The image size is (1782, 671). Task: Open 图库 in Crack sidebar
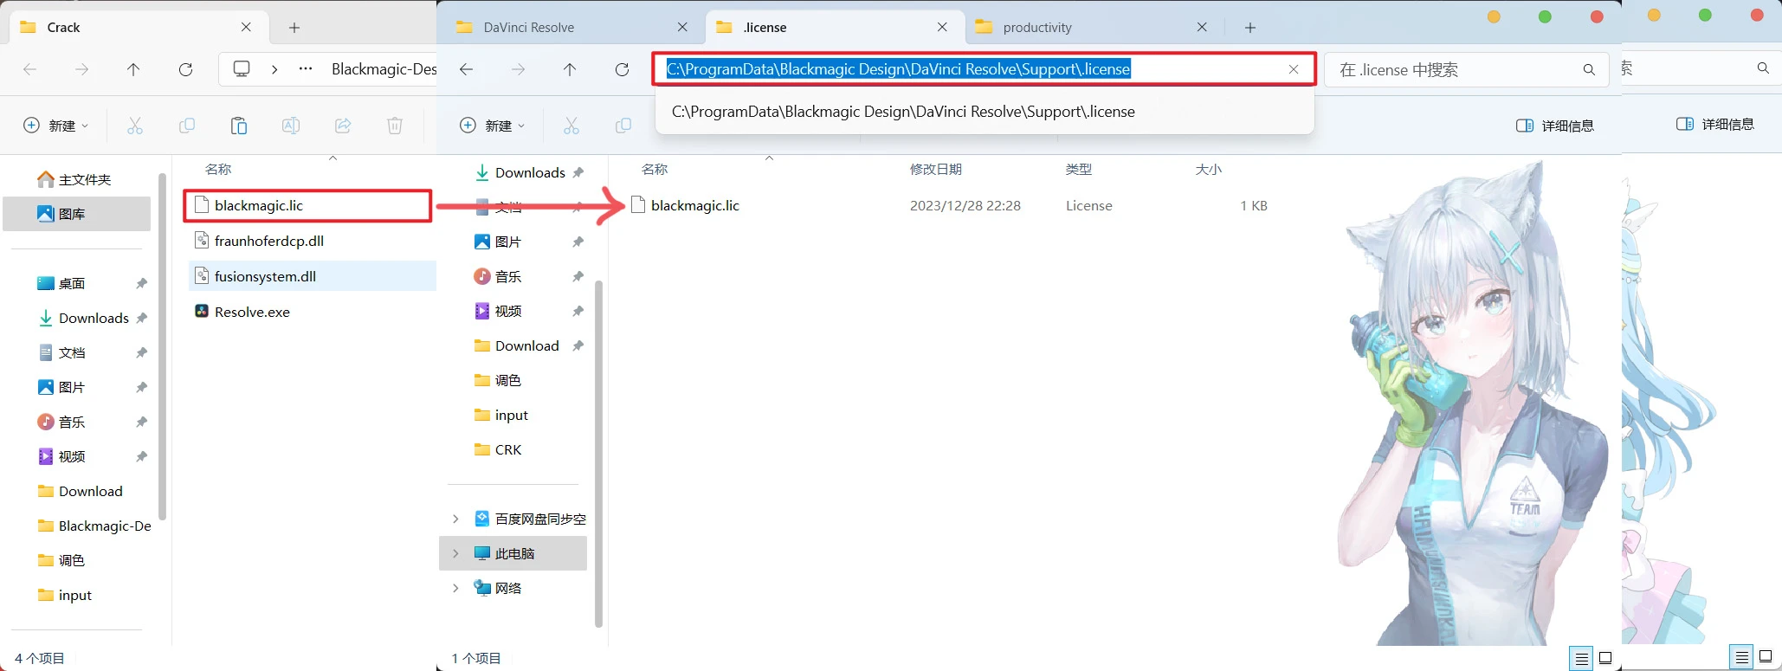[x=76, y=214]
